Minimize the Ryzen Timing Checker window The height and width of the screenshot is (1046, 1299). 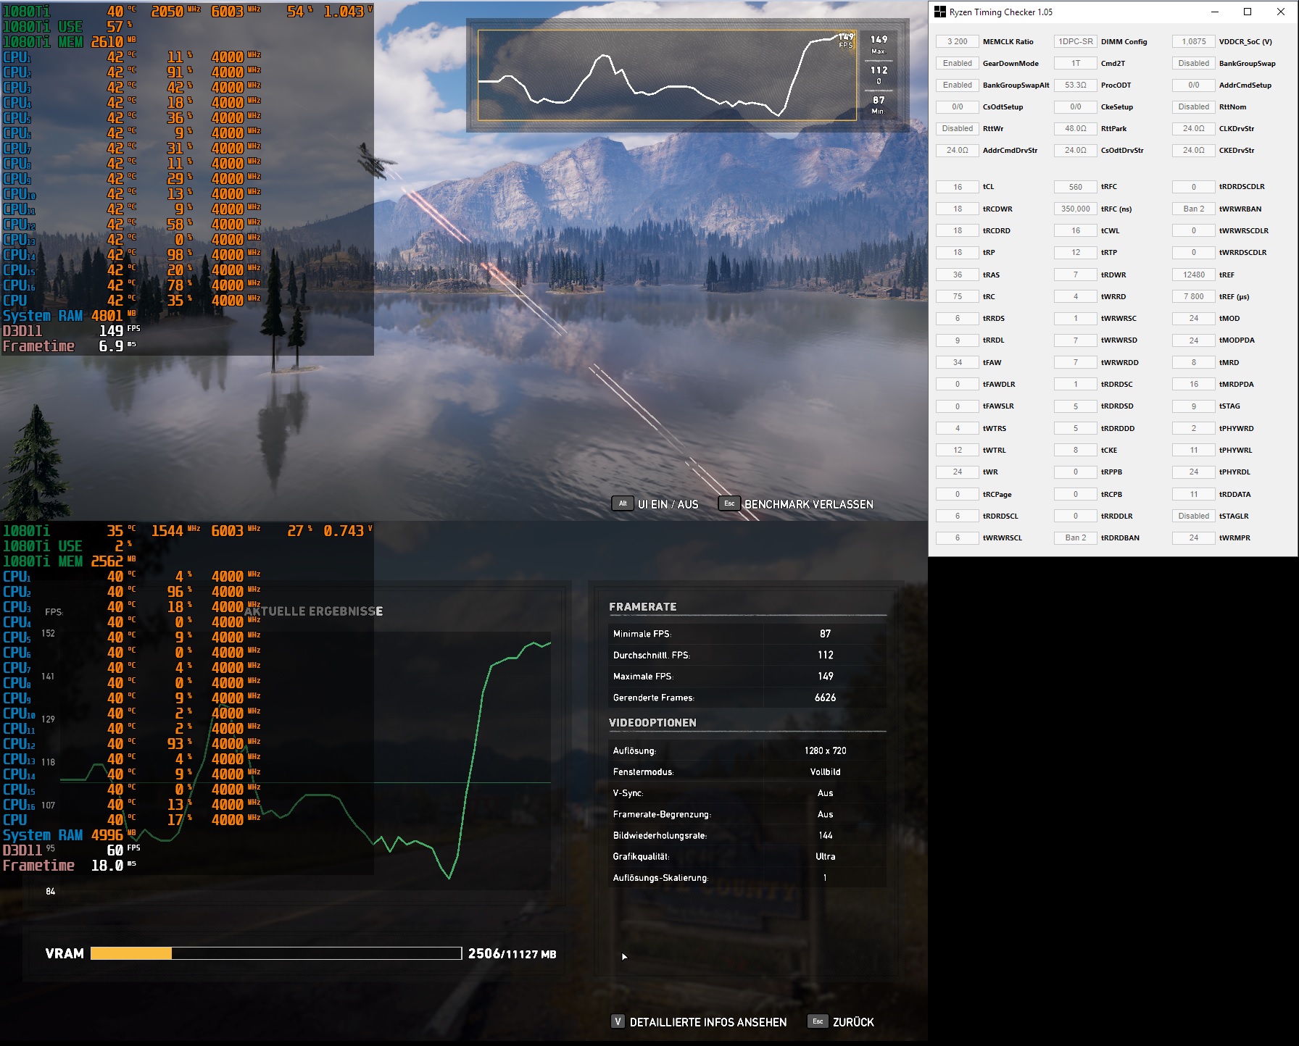[x=1215, y=12]
